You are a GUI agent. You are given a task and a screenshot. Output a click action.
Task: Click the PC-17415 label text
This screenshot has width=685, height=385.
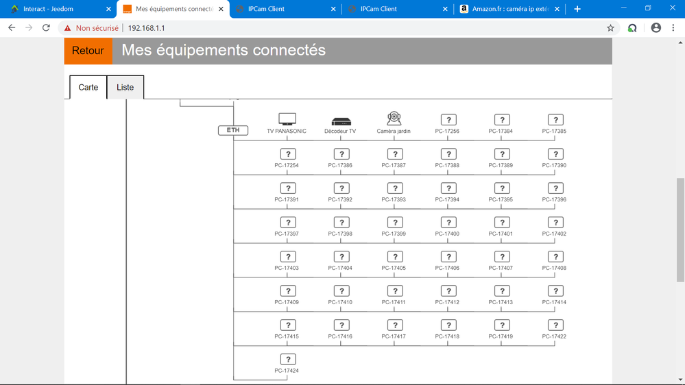tap(287, 336)
